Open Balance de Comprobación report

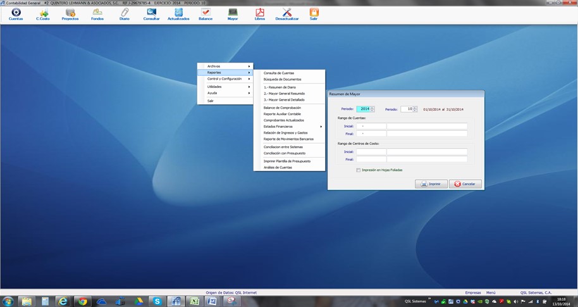[x=290, y=108]
